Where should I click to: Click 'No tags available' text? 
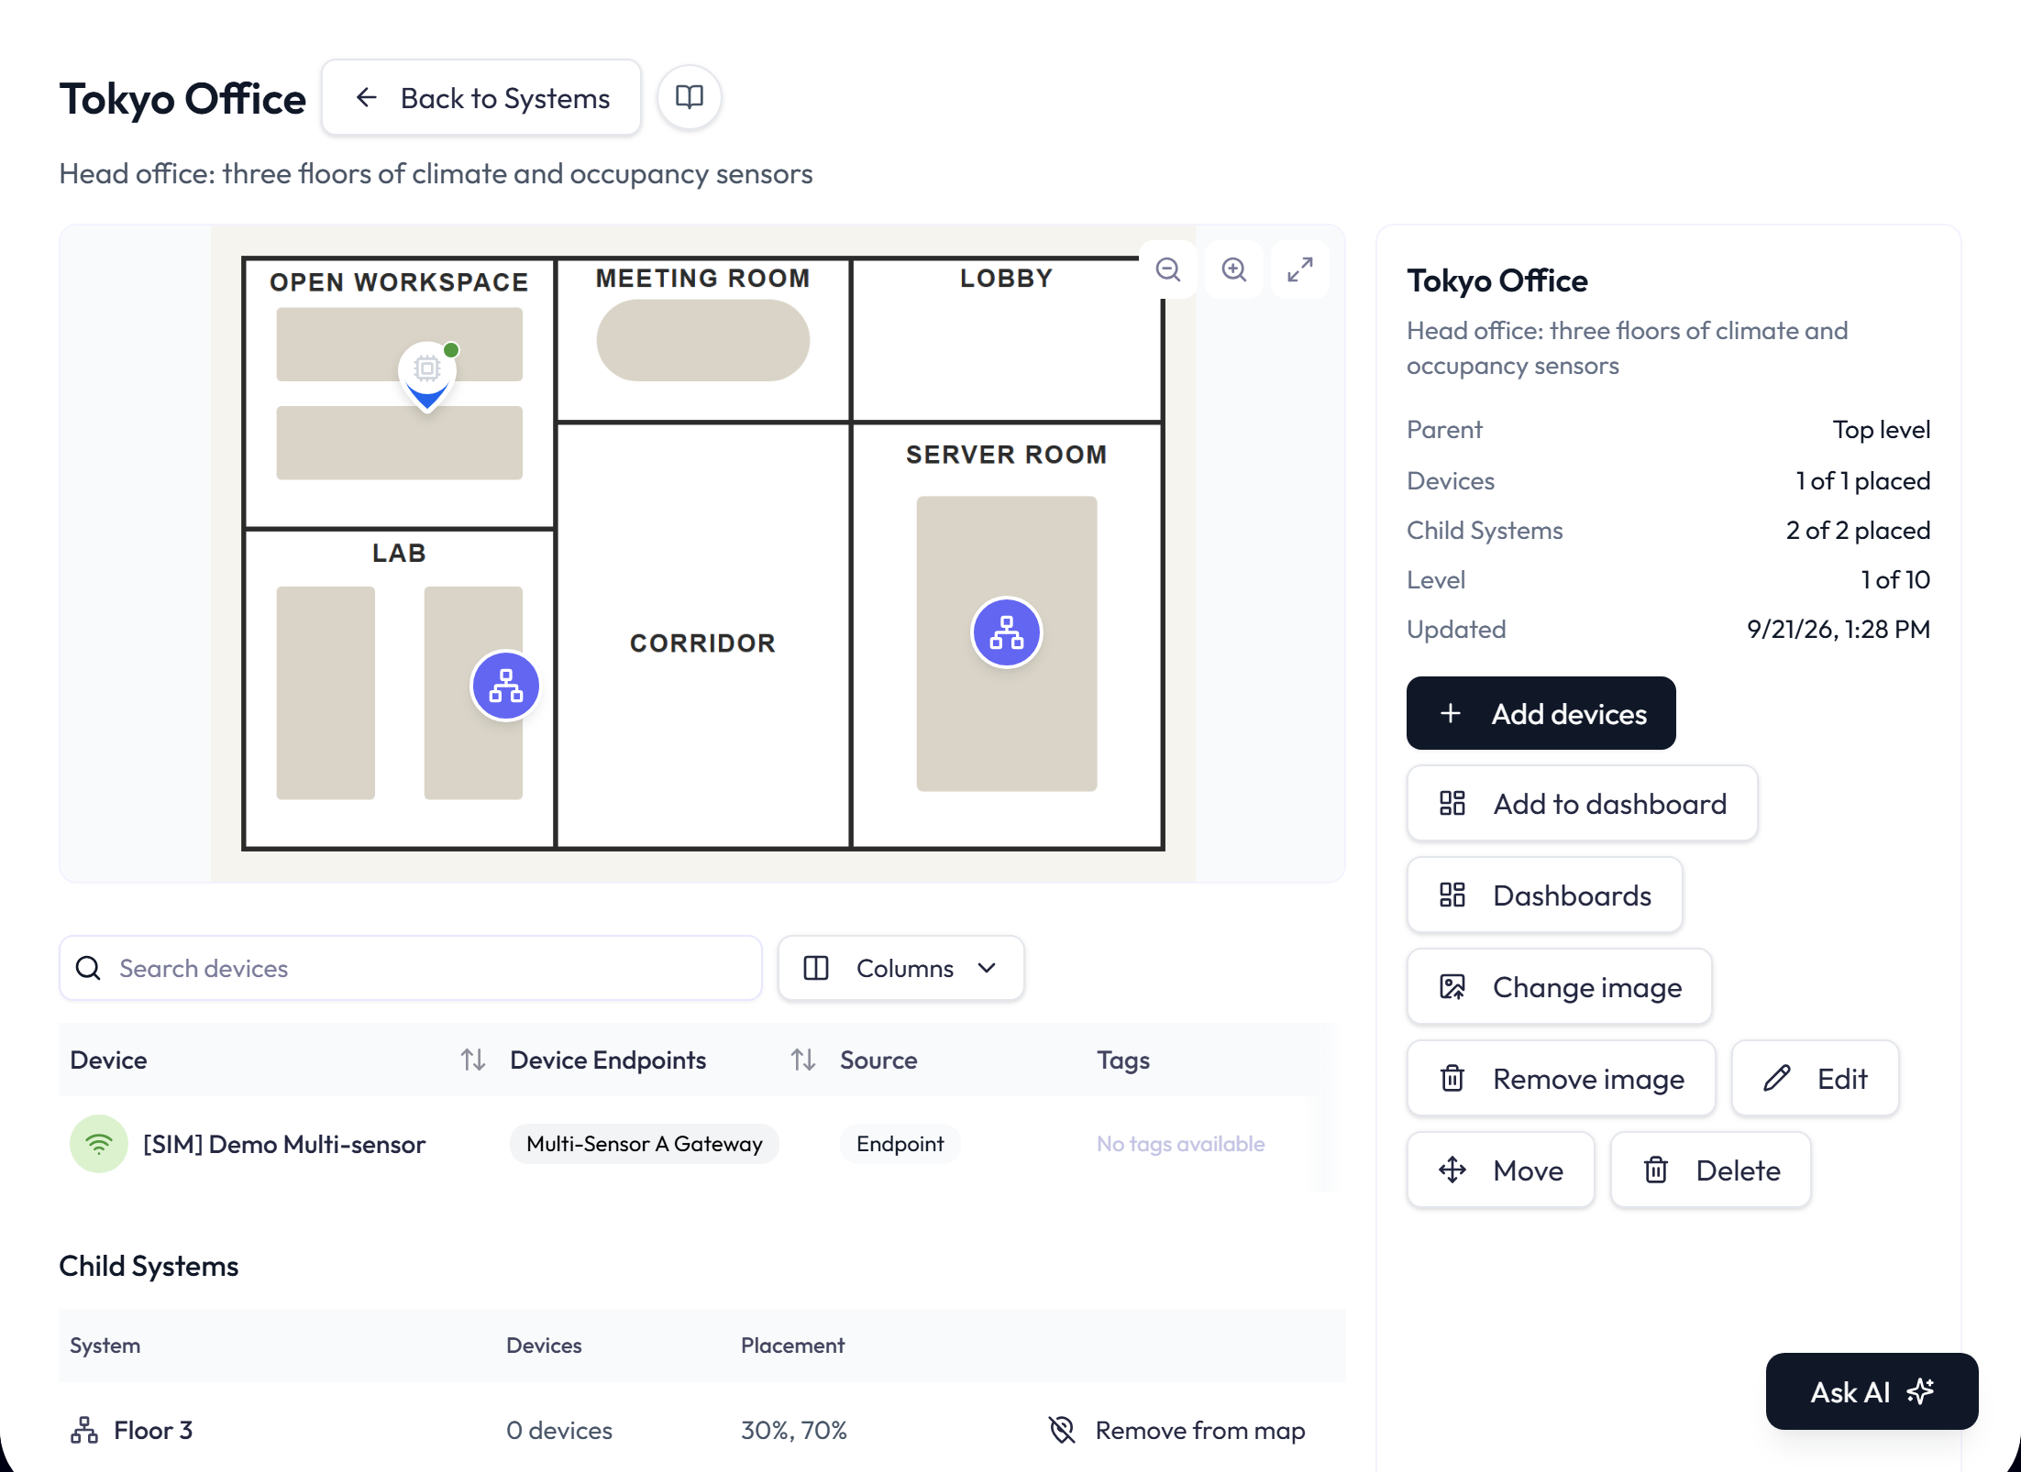pos(1181,1144)
